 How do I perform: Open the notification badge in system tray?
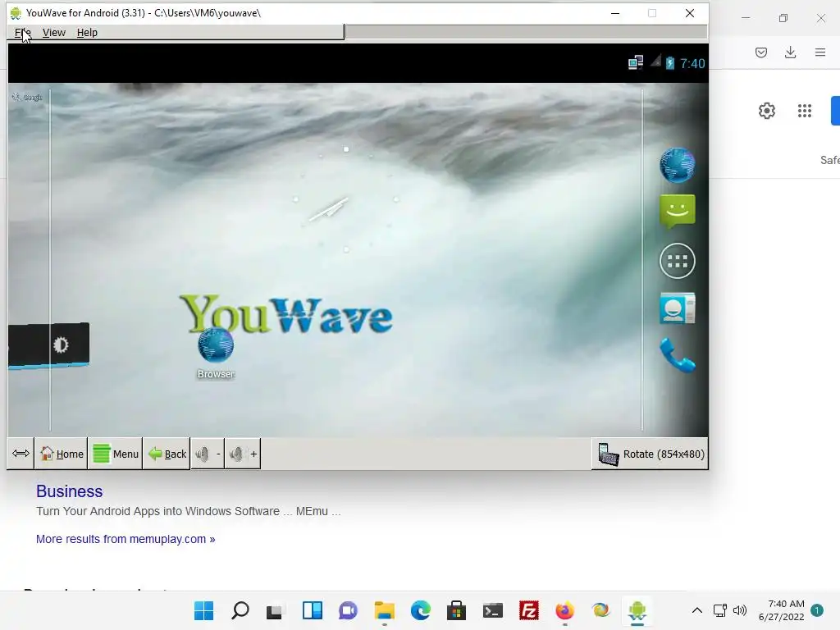point(817,610)
